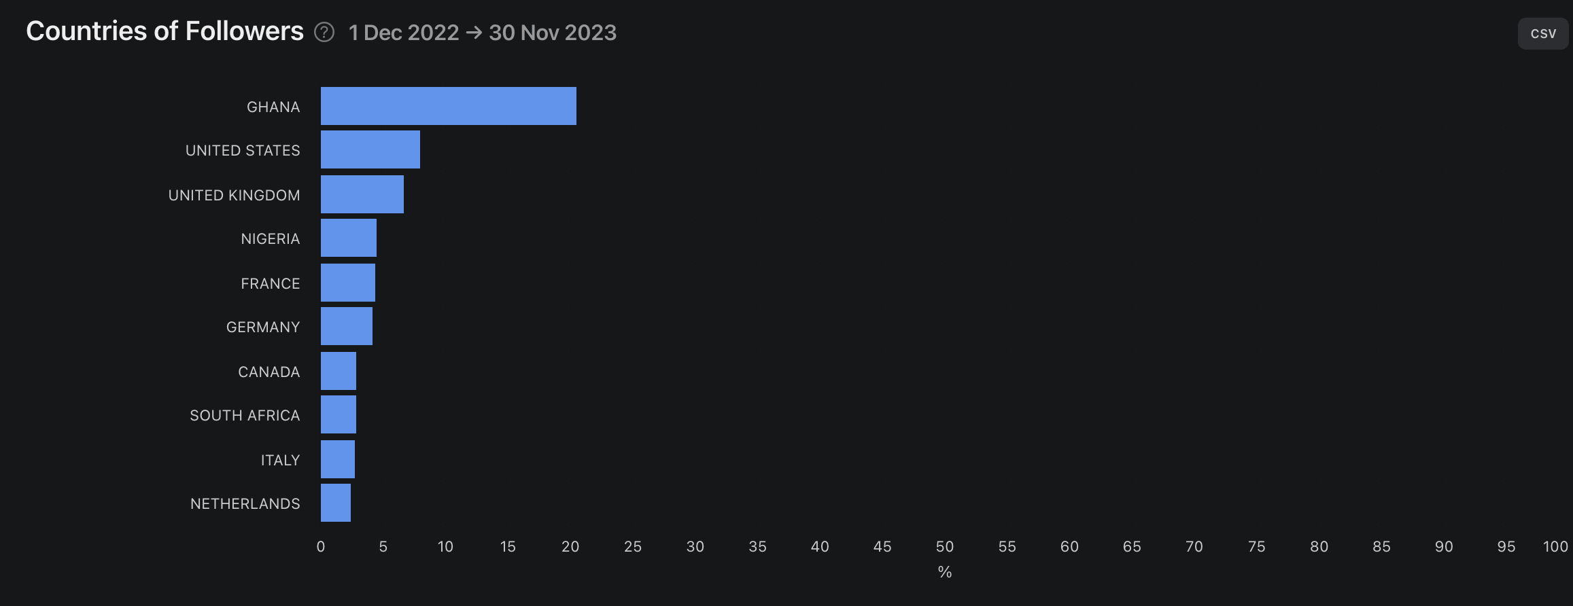Image resolution: width=1573 pixels, height=606 pixels.
Task: Click the 100 tick on percent axis
Action: tap(1555, 547)
